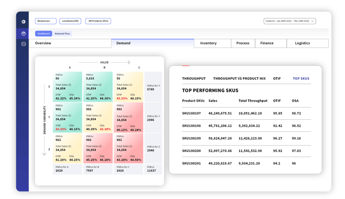This screenshot has height=199, width=345.
Task: Switch to OTIF panel tab
Action: (277, 79)
